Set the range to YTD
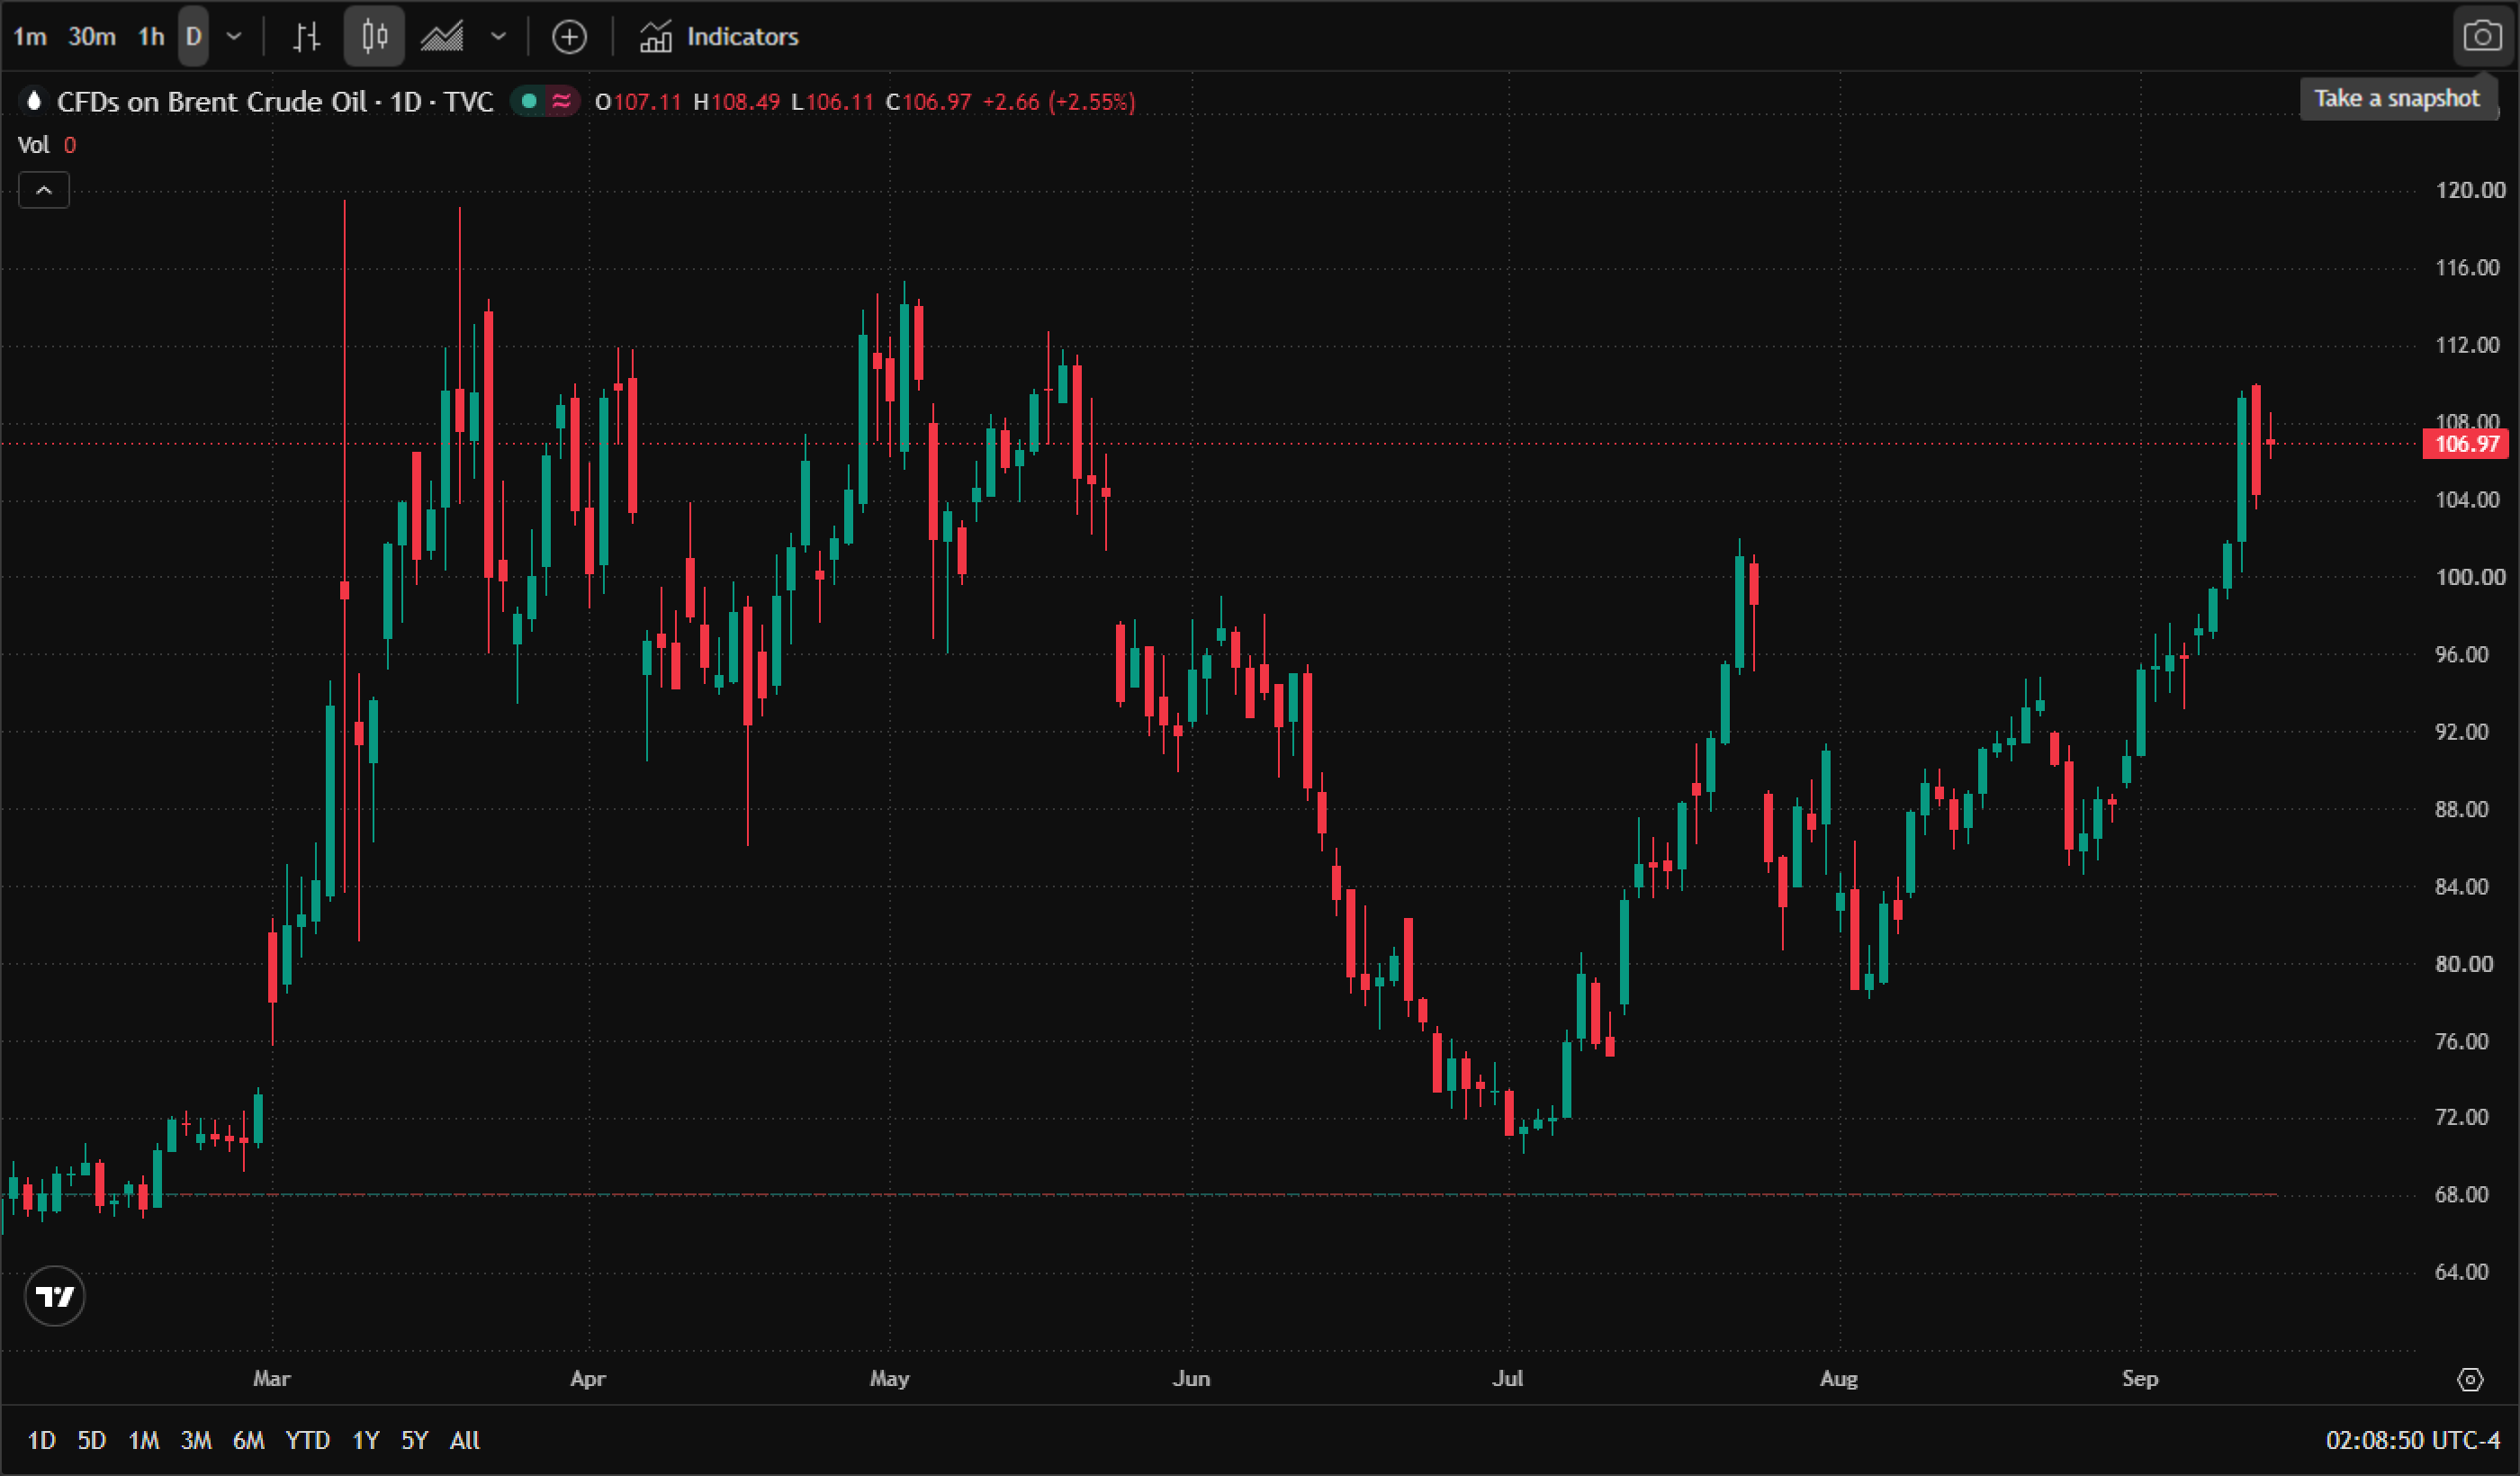The height and width of the screenshot is (1476, 2520). pos(308,1441)
